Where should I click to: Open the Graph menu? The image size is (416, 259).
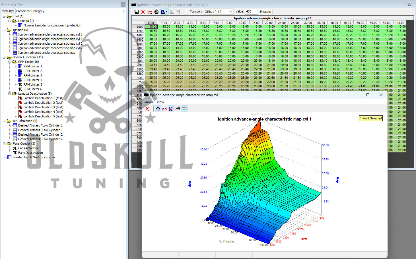(x=148, y=102)
